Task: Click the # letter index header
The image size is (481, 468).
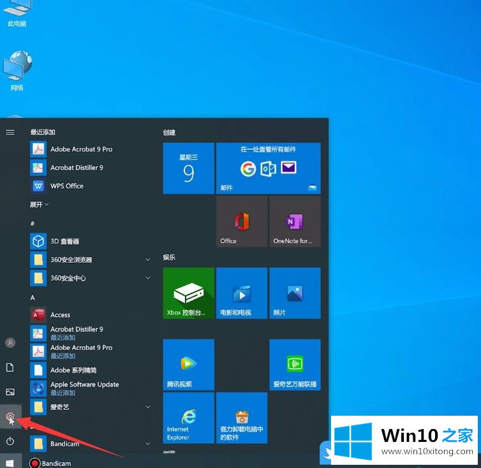Action: pos(33,224)
